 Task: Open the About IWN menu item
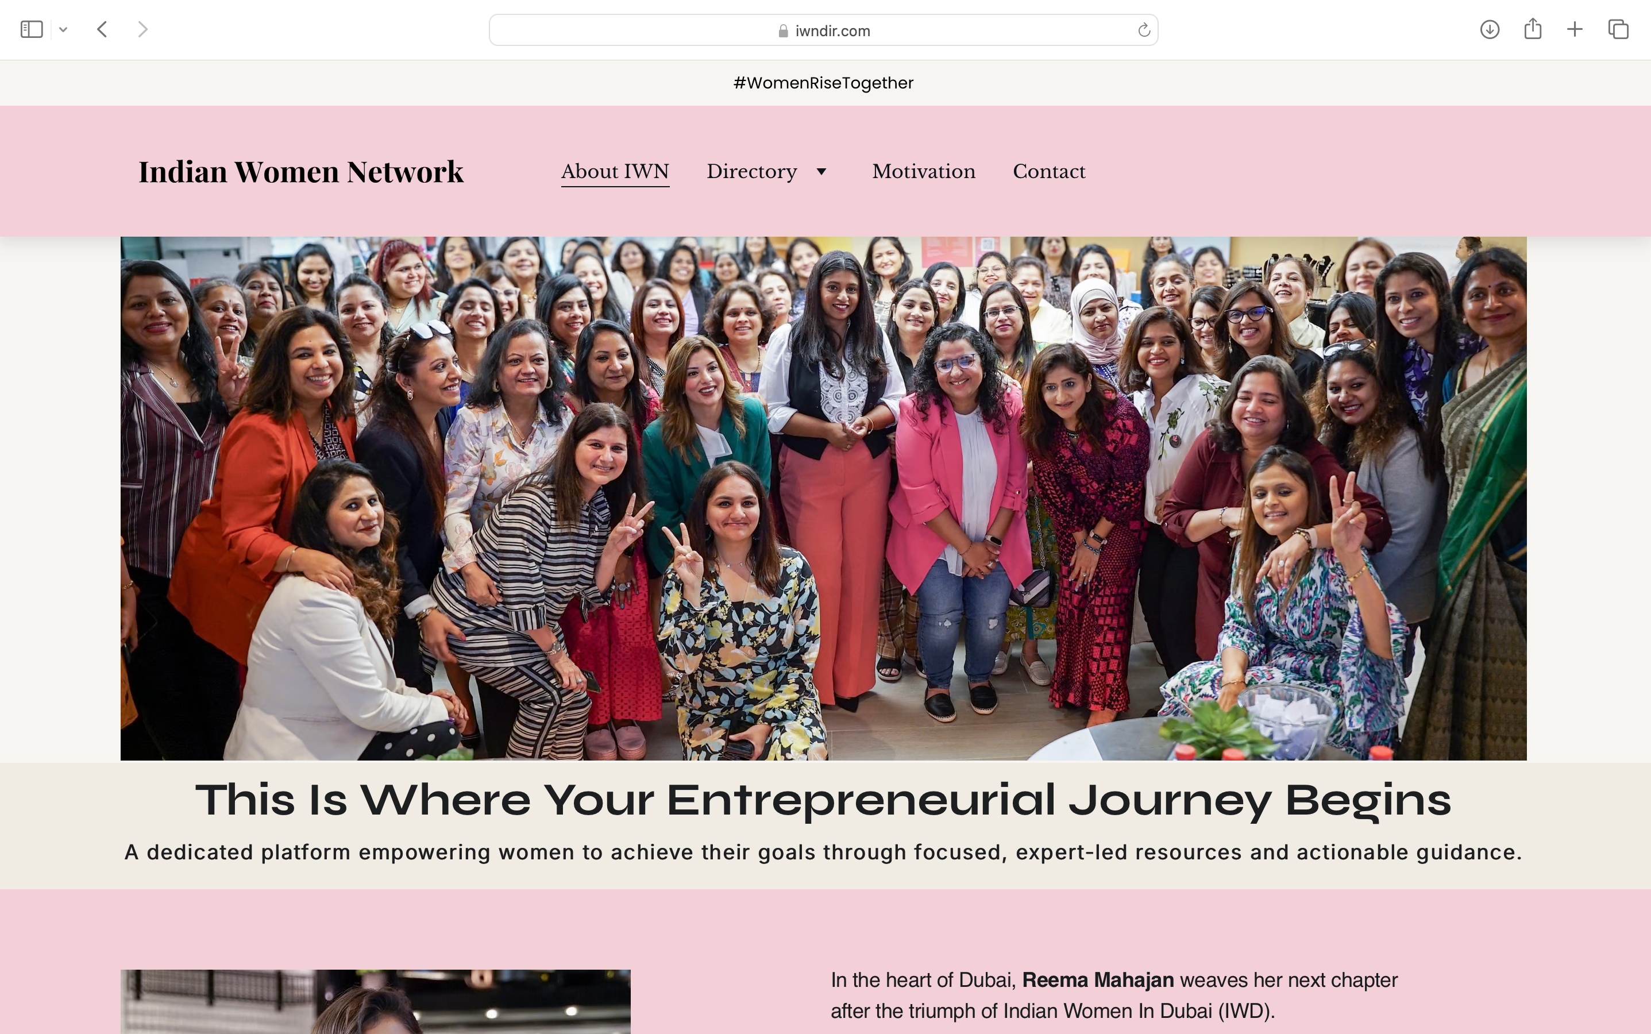pyautogui.click(x=615, y=171)
